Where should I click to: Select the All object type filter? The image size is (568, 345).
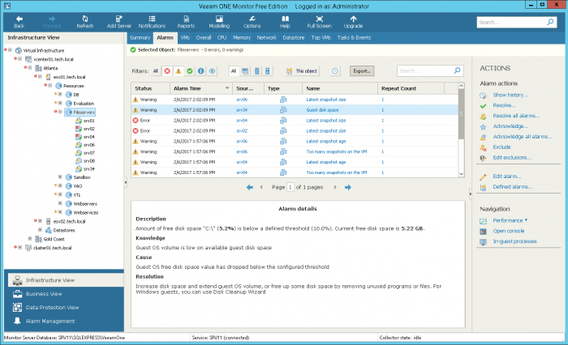point(234,71)
